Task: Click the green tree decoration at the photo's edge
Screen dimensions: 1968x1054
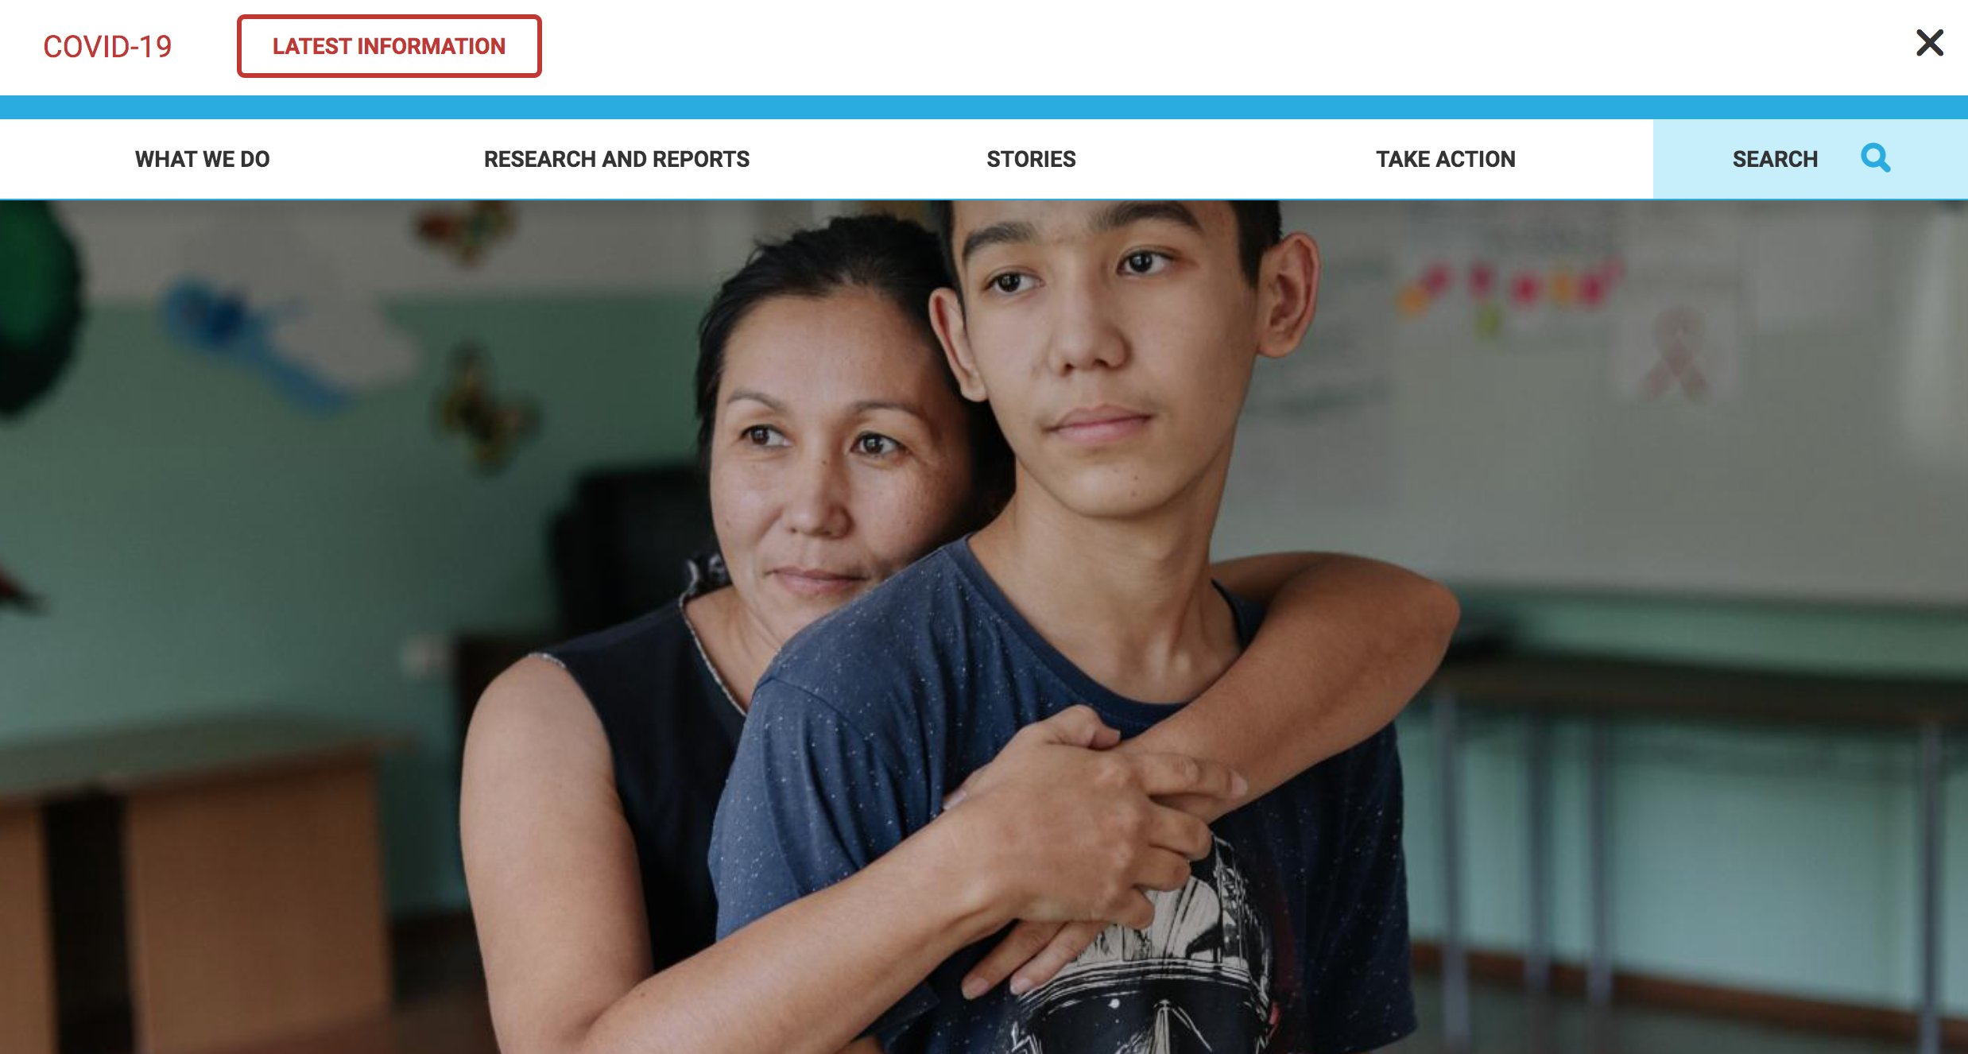Action: coord(36,310)
